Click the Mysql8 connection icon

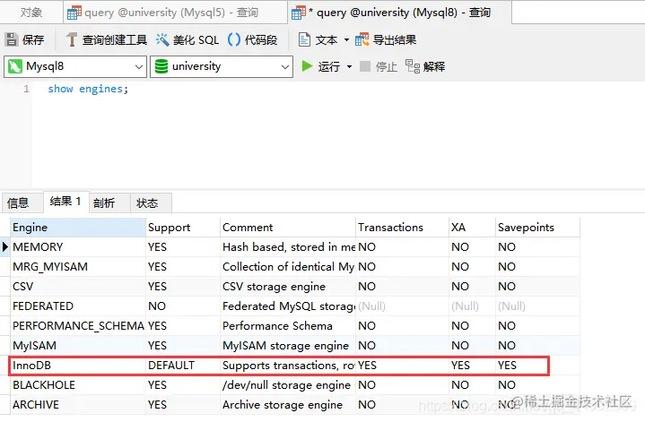[15, 66]
